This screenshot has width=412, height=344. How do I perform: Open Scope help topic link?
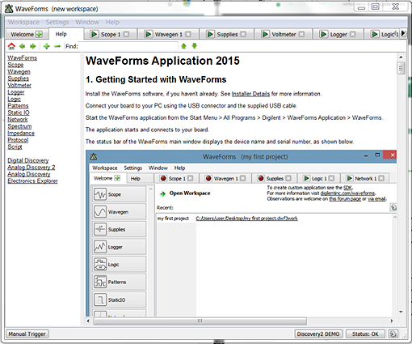click(x=15, y=65)
